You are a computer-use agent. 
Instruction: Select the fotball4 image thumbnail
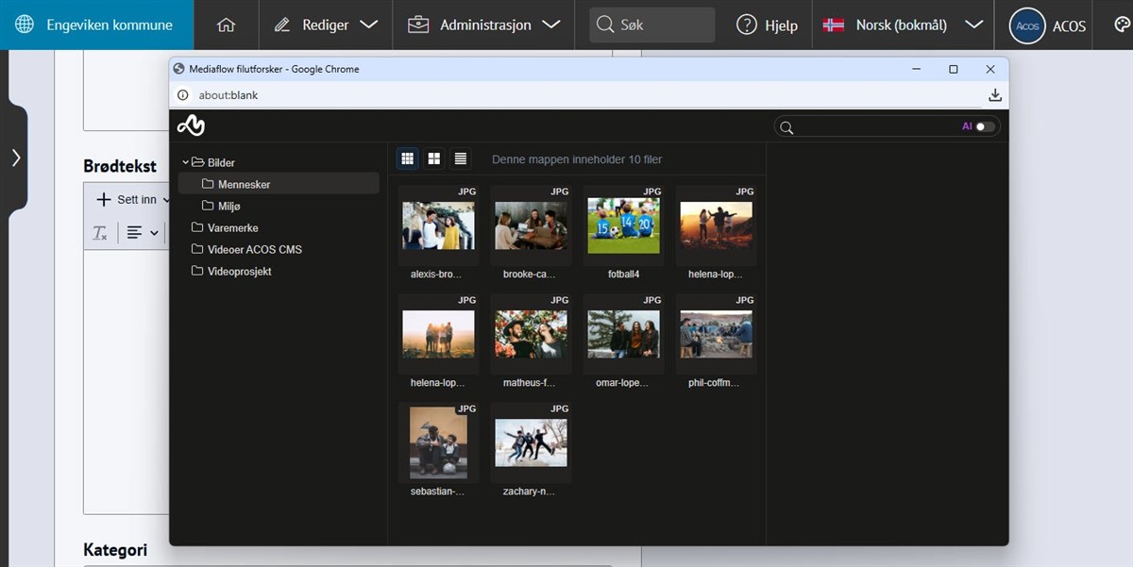(623, 226)
